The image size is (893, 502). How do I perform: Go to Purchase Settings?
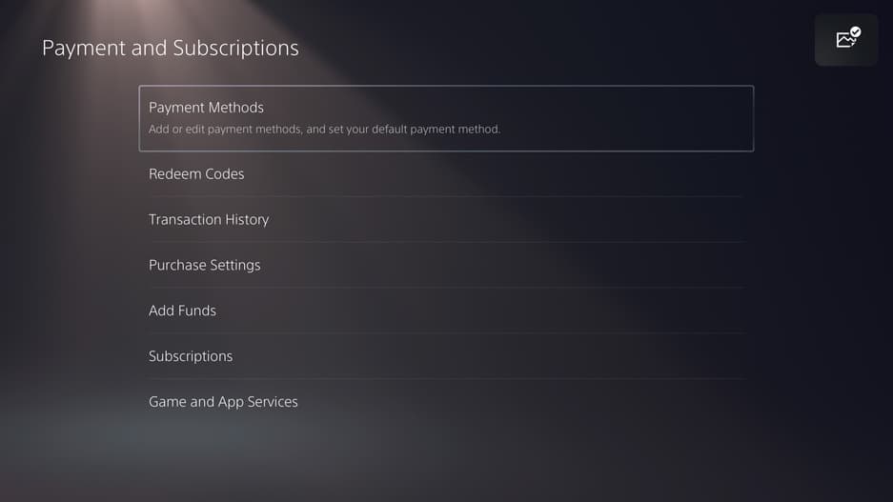[x=204, y=266]
